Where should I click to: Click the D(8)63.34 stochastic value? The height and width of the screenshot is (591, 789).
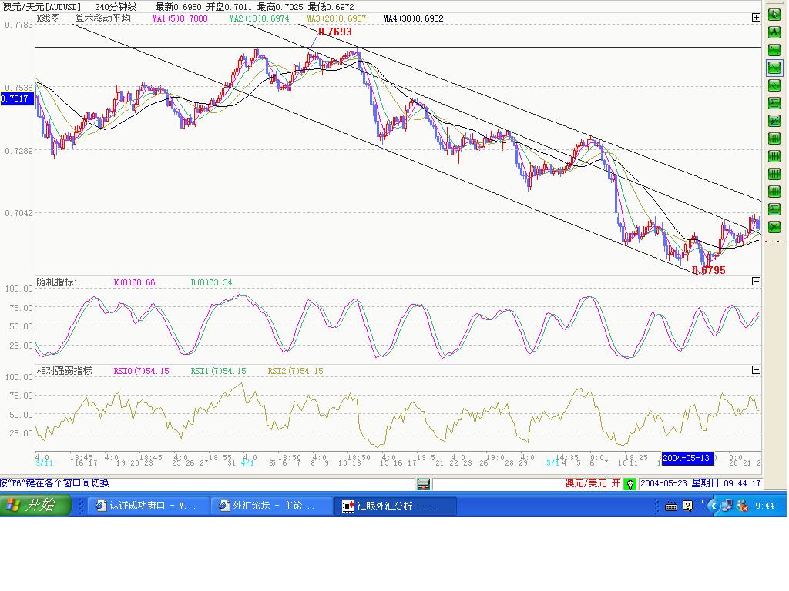click(211, 282)
